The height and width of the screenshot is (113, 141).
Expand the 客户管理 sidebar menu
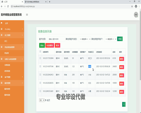(x=12, y=77)
